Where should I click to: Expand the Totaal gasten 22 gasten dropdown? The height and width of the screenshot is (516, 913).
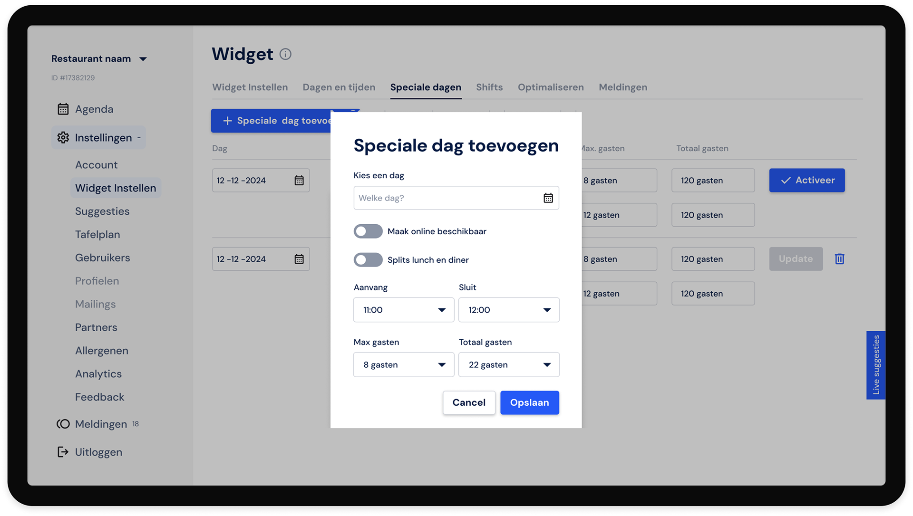508,365
